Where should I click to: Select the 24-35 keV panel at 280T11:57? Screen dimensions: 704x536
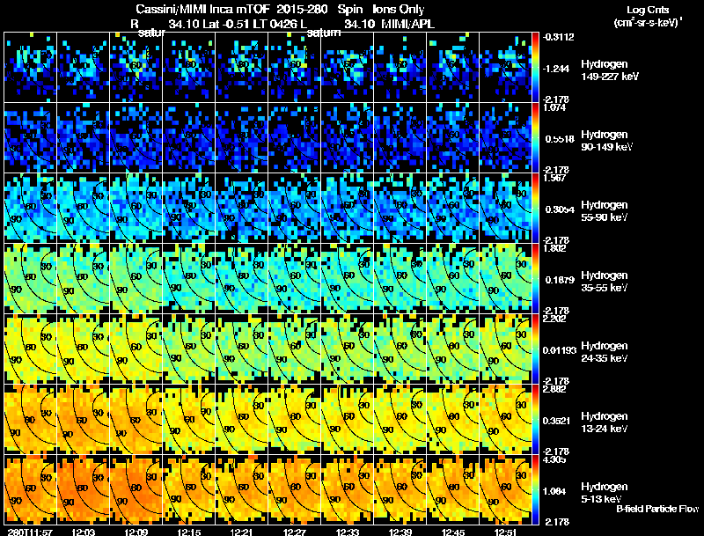(x=31, y=349)
